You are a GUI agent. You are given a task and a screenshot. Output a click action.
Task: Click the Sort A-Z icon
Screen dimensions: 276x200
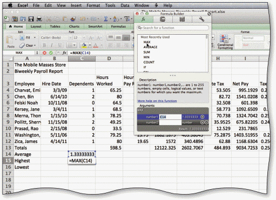[x=116, y=19]
